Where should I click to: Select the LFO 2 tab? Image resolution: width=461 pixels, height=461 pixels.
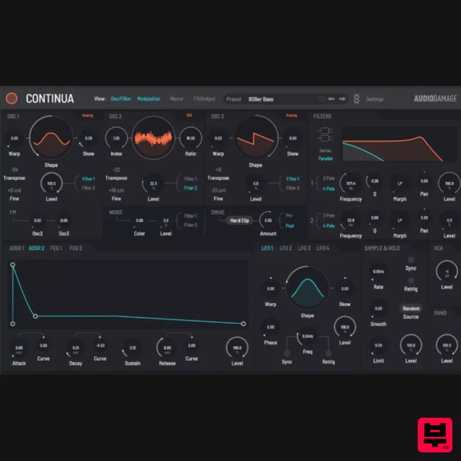pos(285,247)
